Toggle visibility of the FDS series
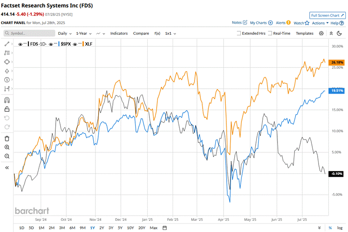This screenshot has width=348, height=232. 20,44
